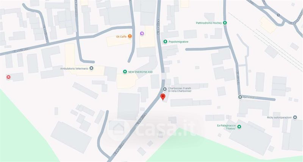Viewport: 303px width, 162px height.
Task: Click the casa.it watermark logo
Action: coord(152,128)
